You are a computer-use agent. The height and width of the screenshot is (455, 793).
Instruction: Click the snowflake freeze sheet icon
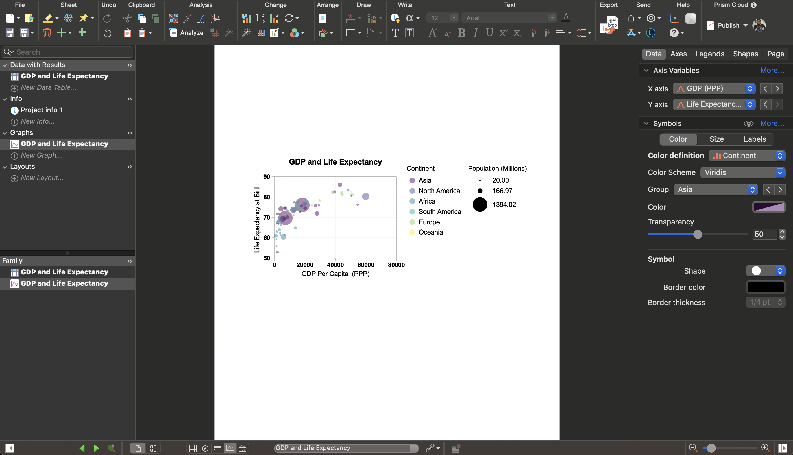click(x=68, y=18)
